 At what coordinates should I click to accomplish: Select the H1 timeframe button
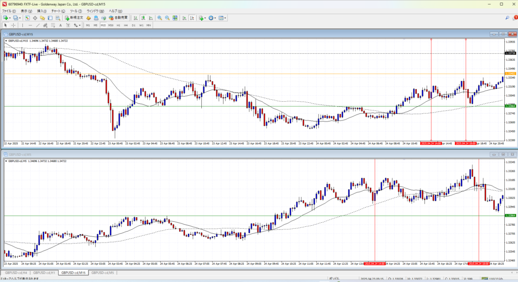(118, 25)
